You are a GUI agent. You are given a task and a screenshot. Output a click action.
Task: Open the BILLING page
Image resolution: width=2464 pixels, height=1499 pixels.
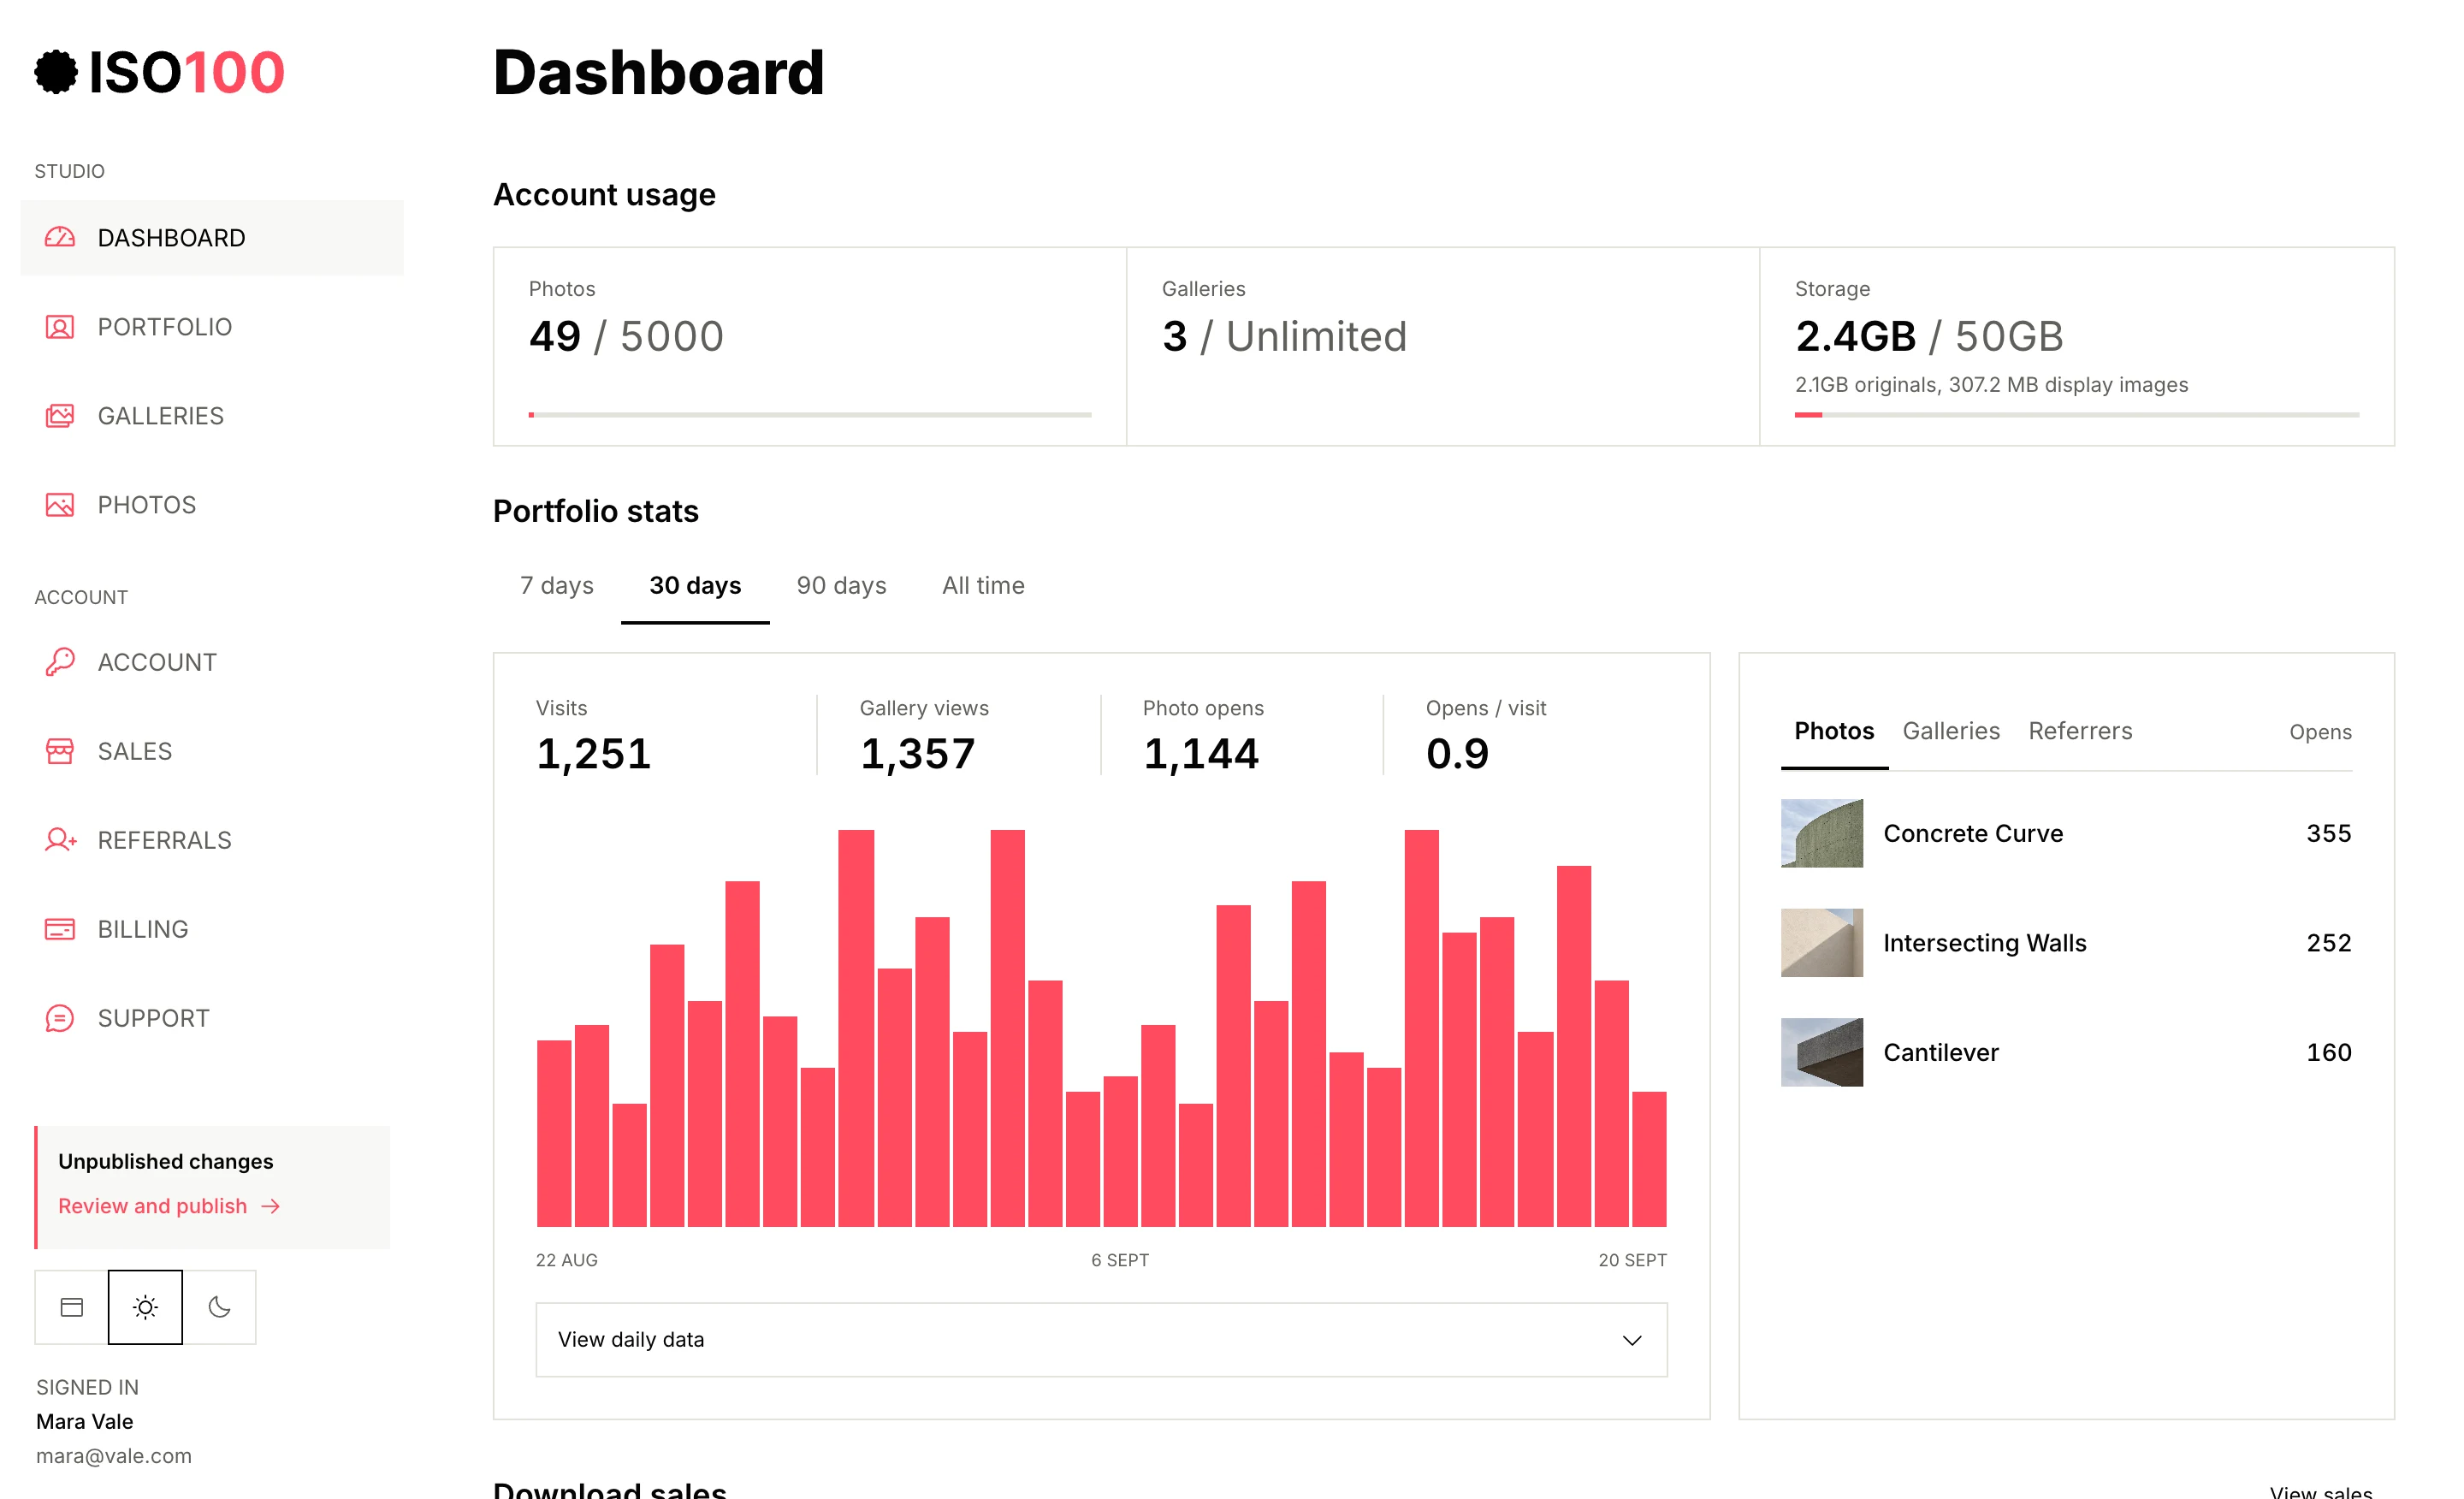click(x=212, y=929)
